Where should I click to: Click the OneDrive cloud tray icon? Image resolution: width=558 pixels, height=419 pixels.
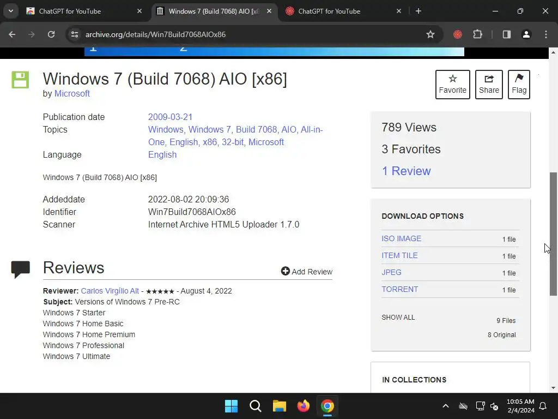click(463, 406)
